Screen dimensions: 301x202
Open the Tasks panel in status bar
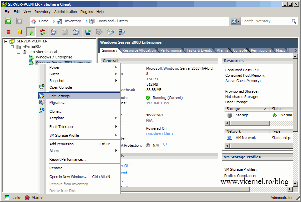13,198
